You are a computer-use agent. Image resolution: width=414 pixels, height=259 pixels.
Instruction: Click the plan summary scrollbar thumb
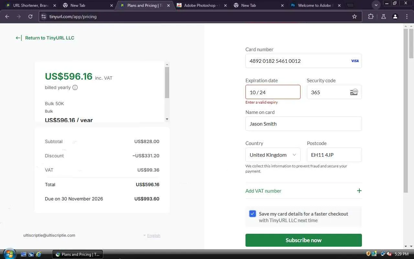click(167, 82)
